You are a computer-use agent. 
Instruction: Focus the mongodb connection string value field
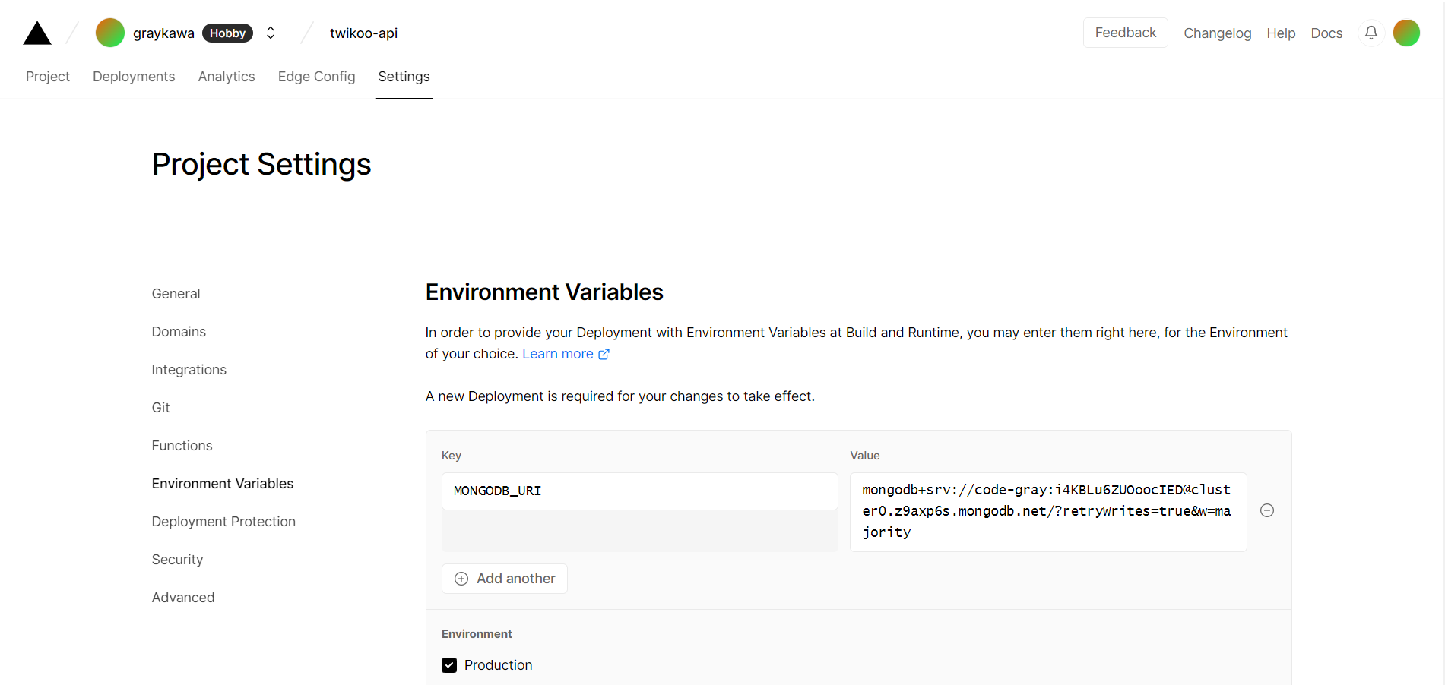point(1047,511)
